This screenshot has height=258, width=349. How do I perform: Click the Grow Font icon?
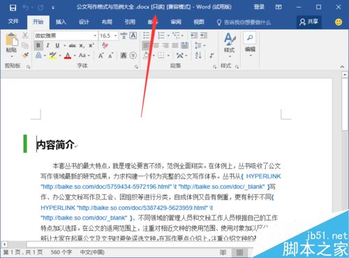pyautogui.click(x=101, y=55)
